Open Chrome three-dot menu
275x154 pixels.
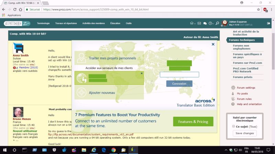(272, 10)
